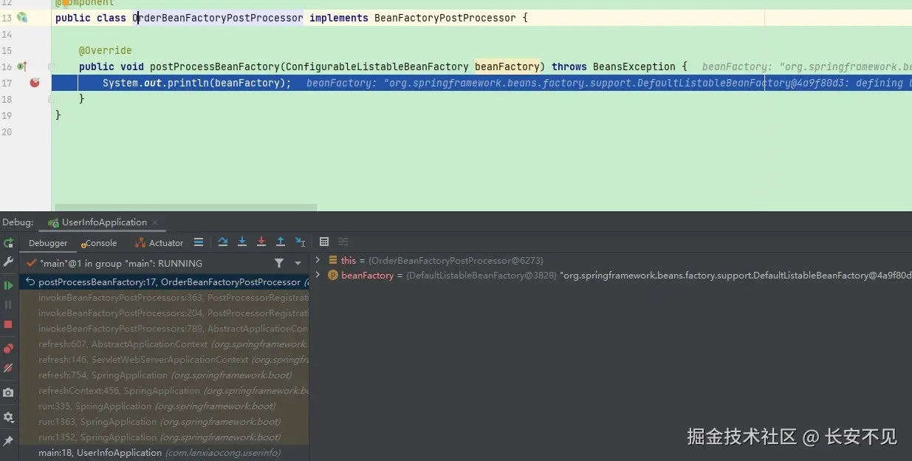Image resolution: width=912 pixels, height=461 pixels.
Task: Take a thread dump camera icon
Action: point(8,393)
